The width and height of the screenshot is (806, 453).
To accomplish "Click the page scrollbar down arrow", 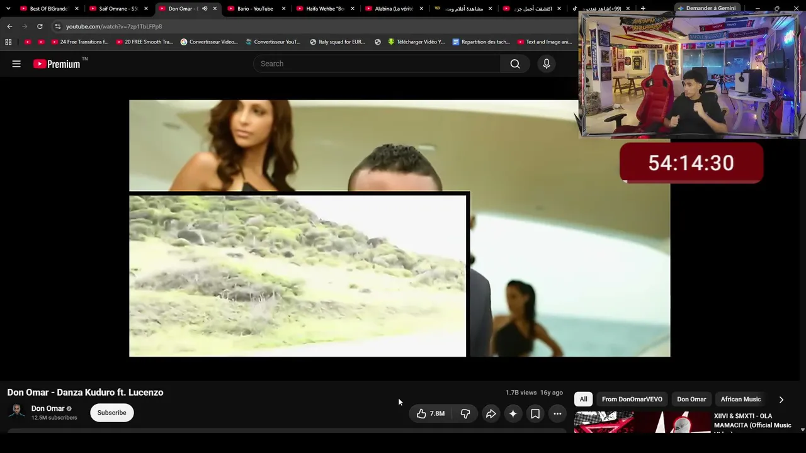I will (802, 430).
